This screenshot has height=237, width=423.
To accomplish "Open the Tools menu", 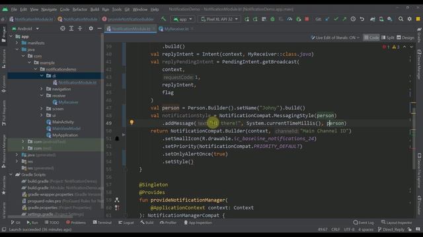I will click(116, 9).
